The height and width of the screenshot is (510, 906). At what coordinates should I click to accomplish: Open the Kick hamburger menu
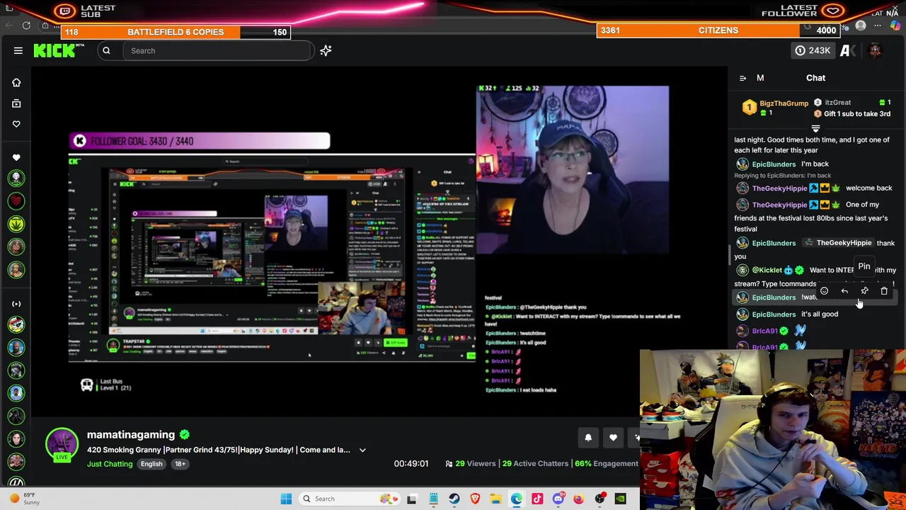[18, 50]
